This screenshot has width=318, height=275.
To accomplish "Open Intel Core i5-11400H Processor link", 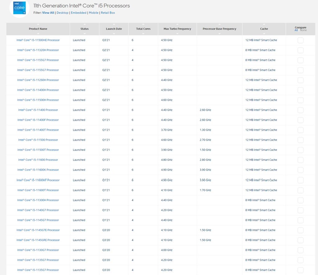I will [38, 90].
